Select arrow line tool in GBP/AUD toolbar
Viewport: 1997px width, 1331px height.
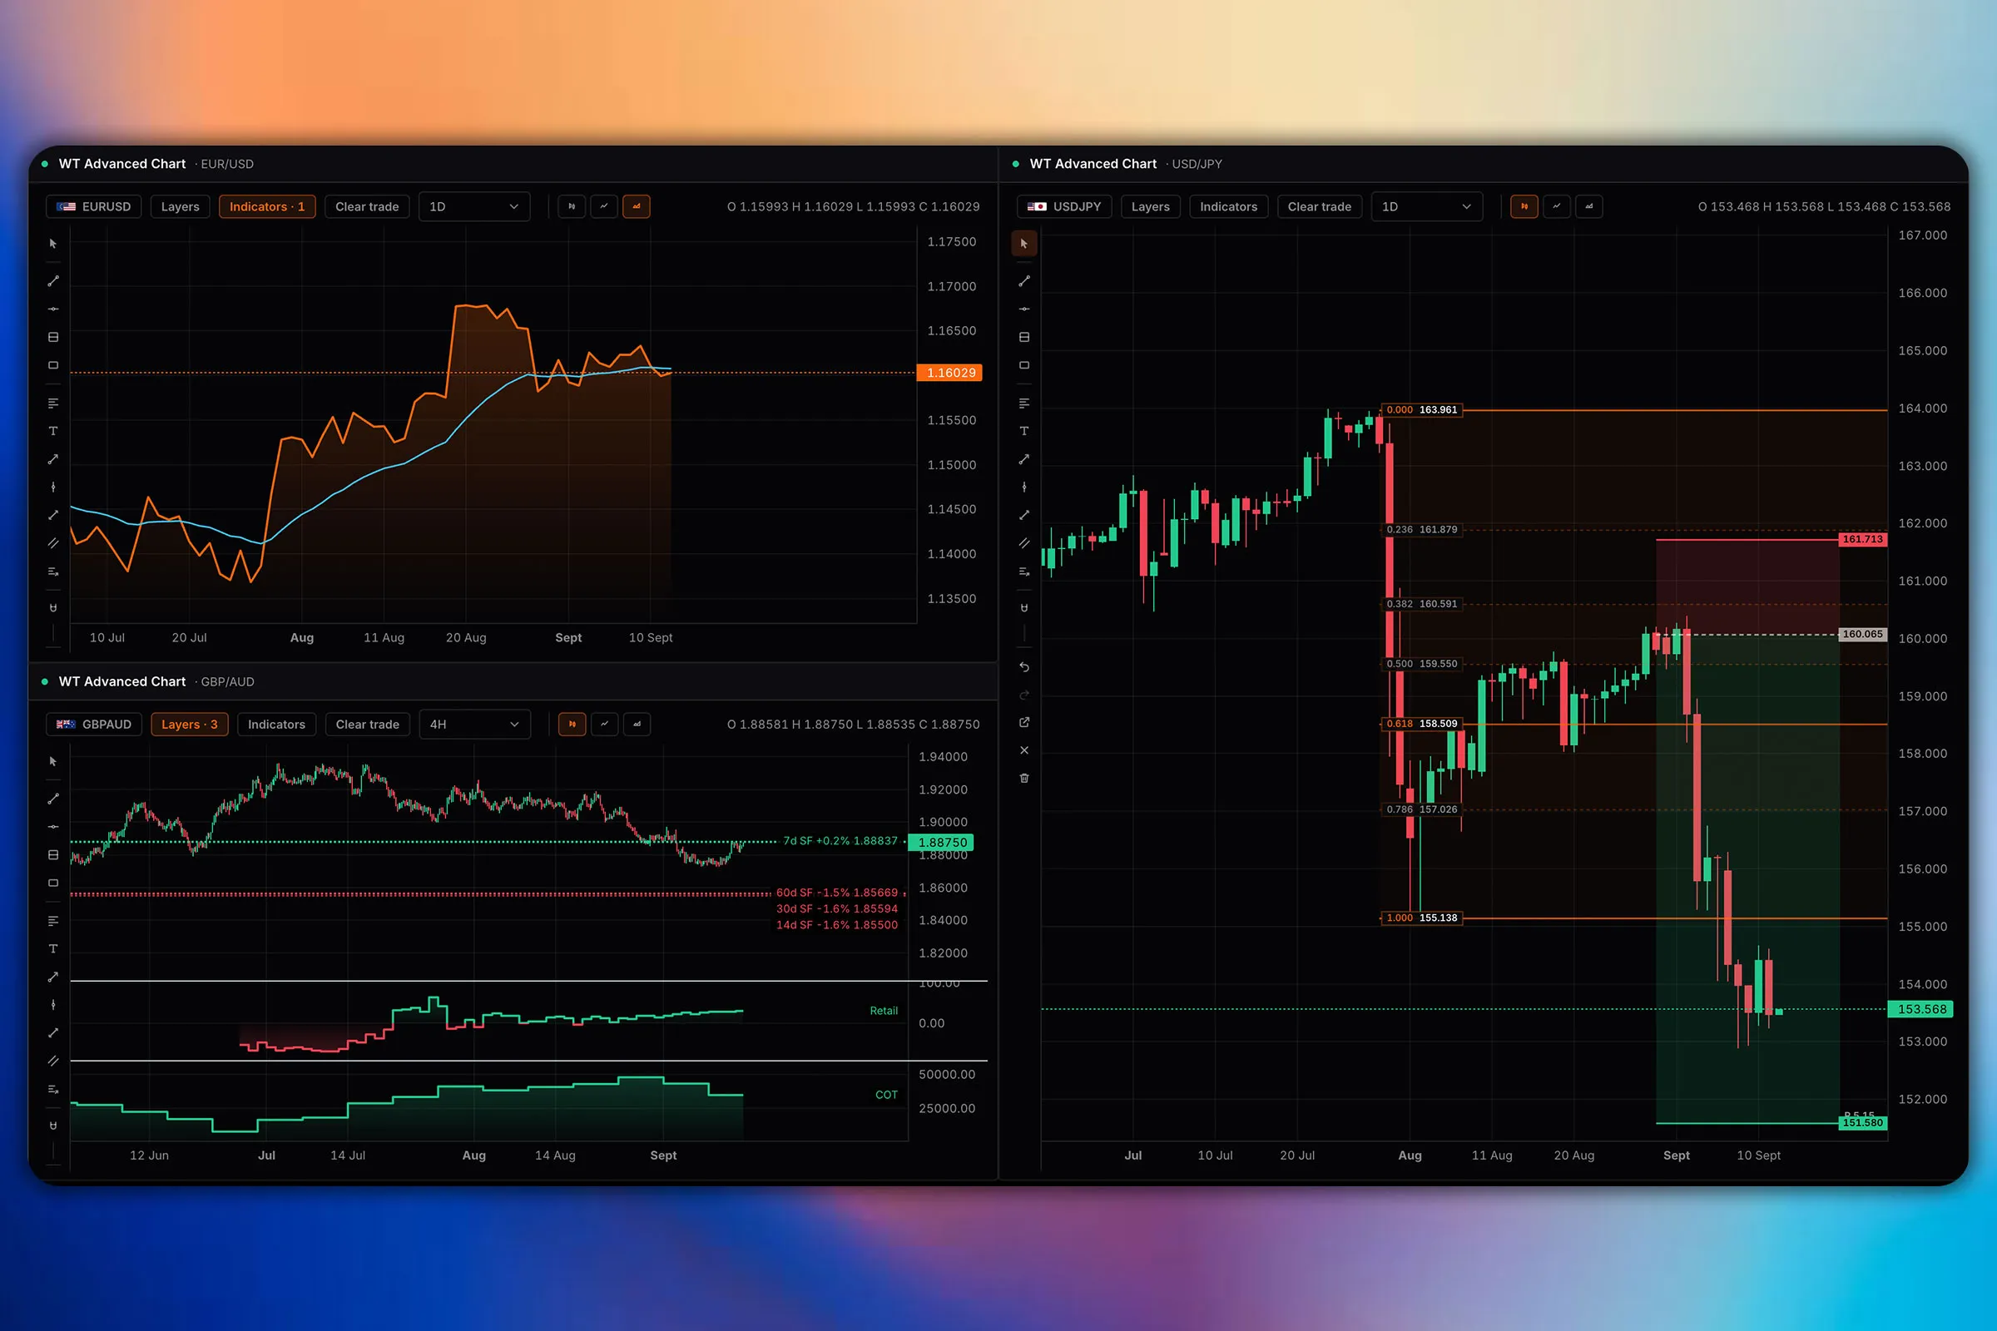coord(52,977)
